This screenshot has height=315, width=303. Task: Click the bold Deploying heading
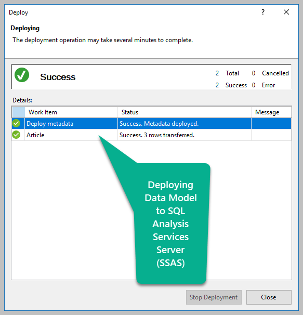[25, 28]
